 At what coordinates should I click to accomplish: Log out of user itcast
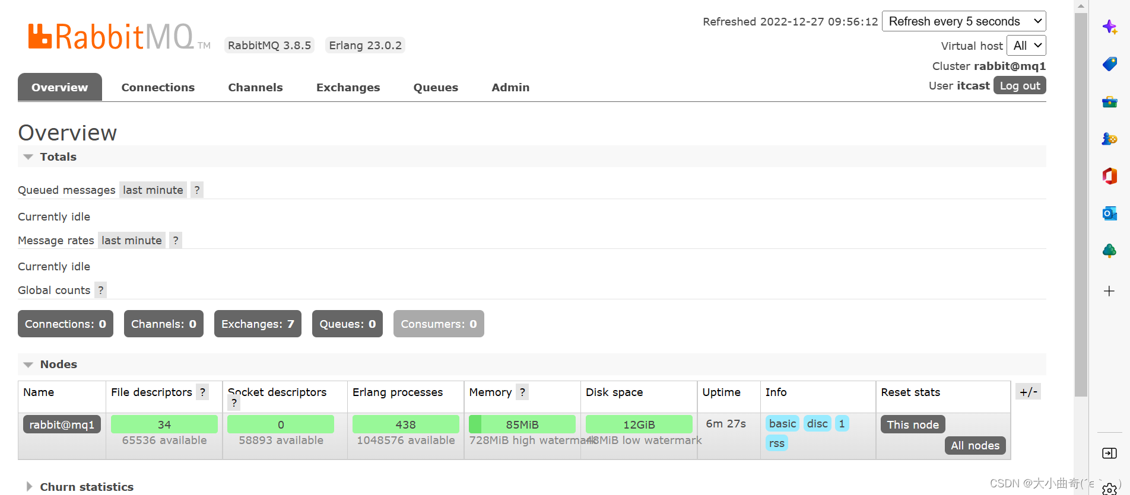(1020, 85)
